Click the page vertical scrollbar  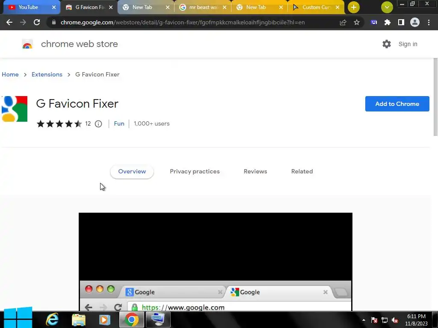coord(435,97)
